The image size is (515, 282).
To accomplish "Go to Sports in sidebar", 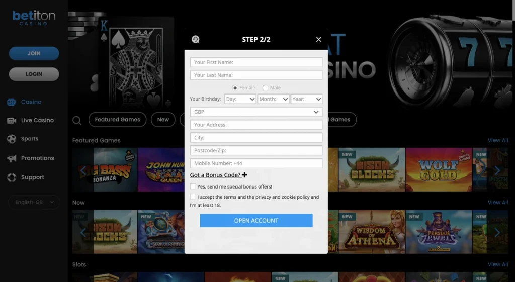I will point(30,139).
